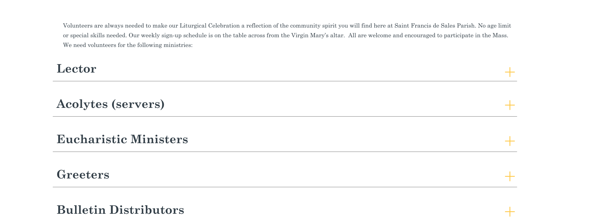Expand the Lector accordion heading
This screenshot has height=217, width=590.
(x=76, y=69)
